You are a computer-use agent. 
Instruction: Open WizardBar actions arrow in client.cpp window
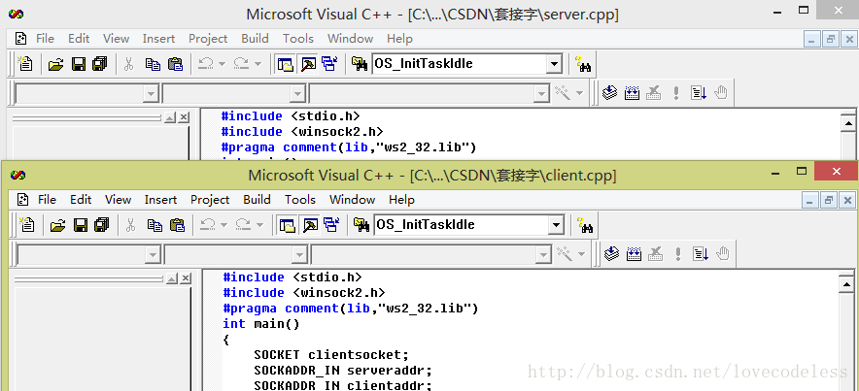pos(581,254)
